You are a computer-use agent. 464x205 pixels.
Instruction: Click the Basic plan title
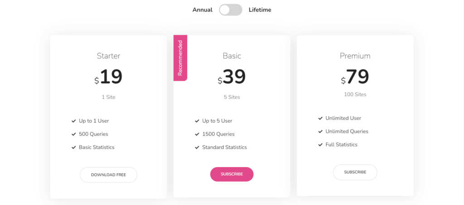point(232,56)
